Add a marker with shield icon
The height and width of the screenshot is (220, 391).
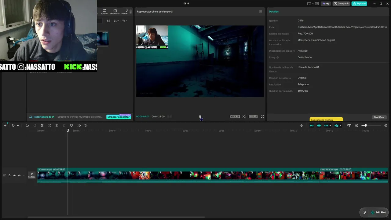(x=71, y=126)
